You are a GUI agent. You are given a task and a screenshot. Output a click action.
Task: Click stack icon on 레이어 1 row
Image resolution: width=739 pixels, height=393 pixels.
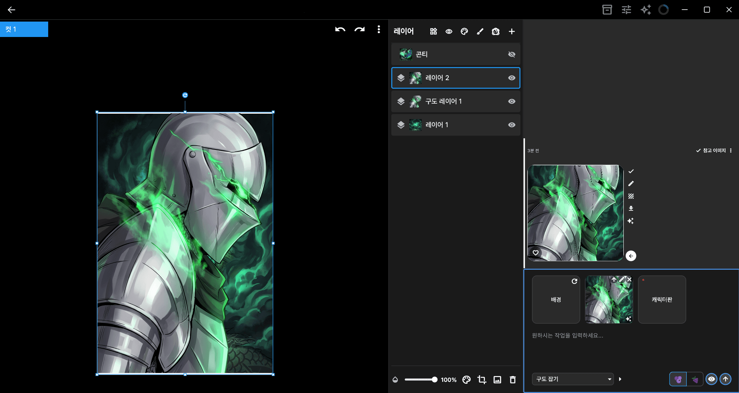point(401,125)
